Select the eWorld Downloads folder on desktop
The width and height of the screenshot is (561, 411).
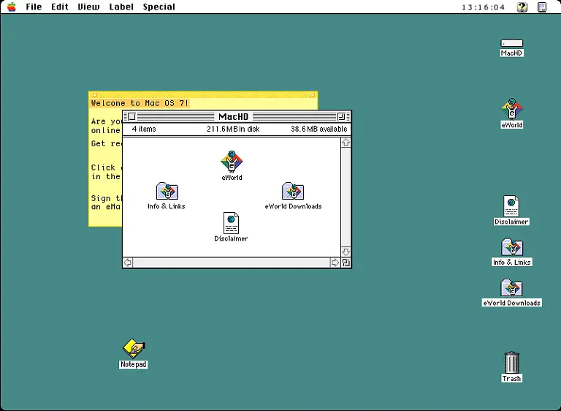pos(511,287)
